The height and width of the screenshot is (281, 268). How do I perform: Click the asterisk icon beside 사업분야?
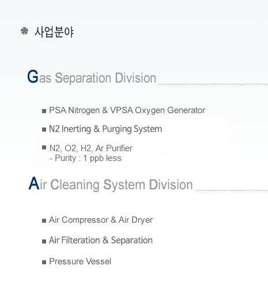point(24,31)
